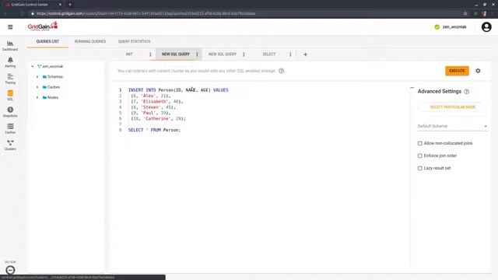
Task: Open options of the active NEW SQL QUERY tab
Action: pos(197,54)
